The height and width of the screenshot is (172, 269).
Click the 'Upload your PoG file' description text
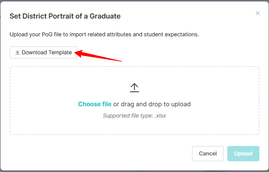pyautogui.click(x=104, y=35)
